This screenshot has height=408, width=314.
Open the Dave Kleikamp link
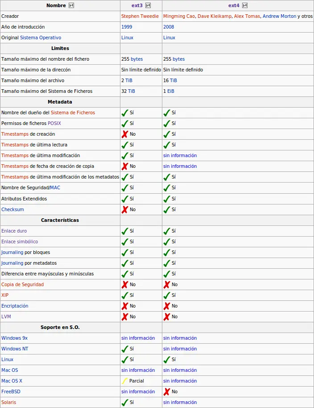click(x=215, y=16)
